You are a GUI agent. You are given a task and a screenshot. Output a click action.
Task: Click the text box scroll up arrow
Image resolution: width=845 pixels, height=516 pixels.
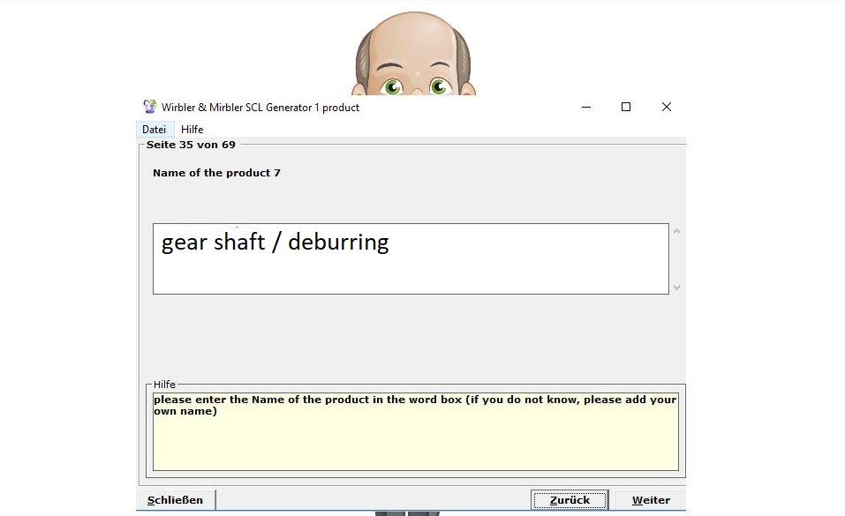click(x=677, y=232)
